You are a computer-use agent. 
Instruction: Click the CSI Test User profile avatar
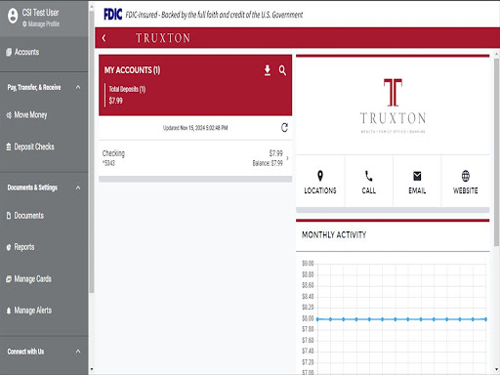[x=13, y=16]
